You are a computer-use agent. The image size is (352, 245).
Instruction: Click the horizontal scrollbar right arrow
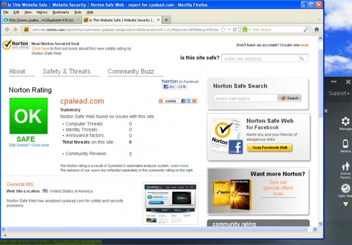(x=315, y=229)
